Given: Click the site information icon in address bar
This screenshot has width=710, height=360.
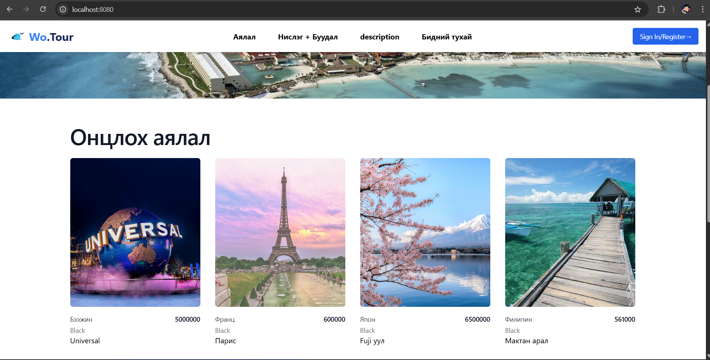Looking at the screenshot, I should click(63, 9).
